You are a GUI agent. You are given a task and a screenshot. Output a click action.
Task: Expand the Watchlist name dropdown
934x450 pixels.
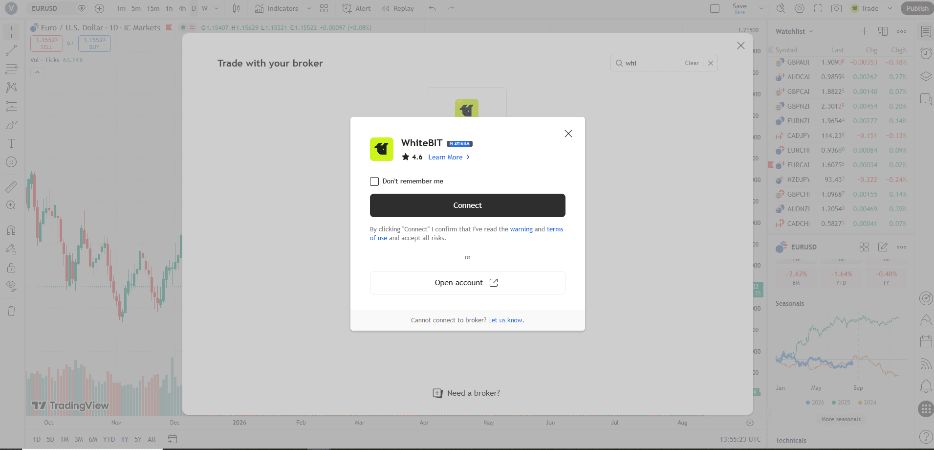(x=794, y=31)
